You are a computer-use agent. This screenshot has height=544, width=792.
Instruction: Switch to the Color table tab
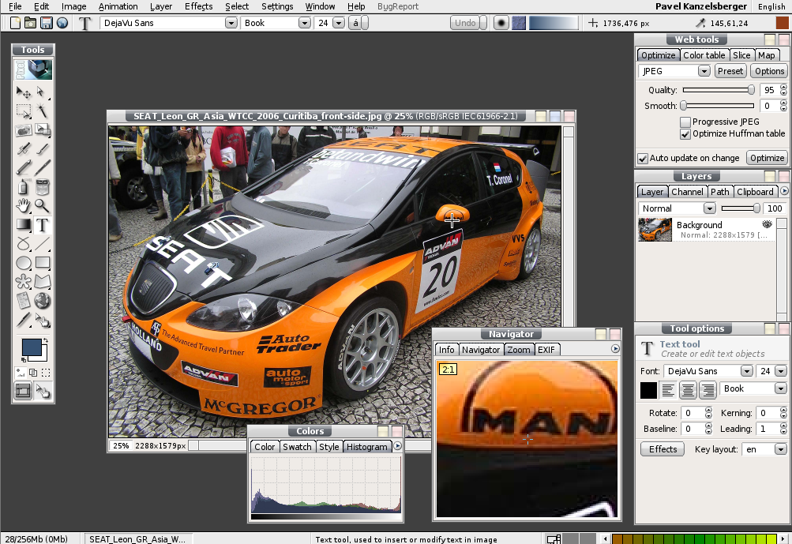point(704,55)
